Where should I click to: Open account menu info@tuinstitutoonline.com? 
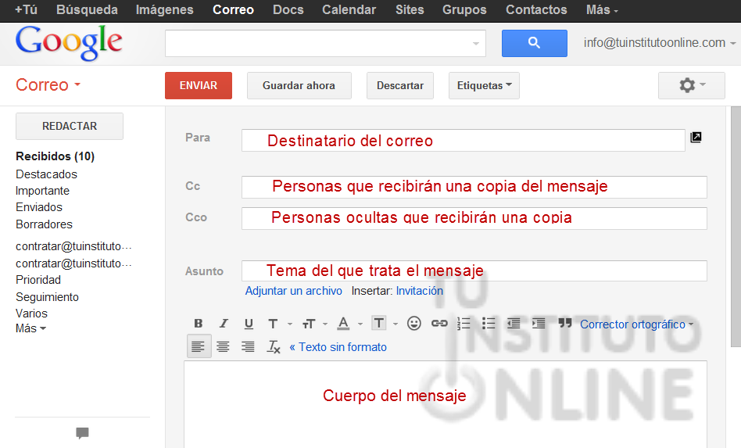660,43
